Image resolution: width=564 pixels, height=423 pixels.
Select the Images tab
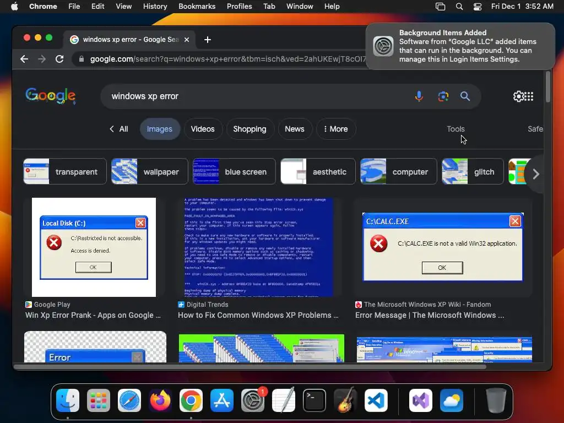[x=159, y=129]
